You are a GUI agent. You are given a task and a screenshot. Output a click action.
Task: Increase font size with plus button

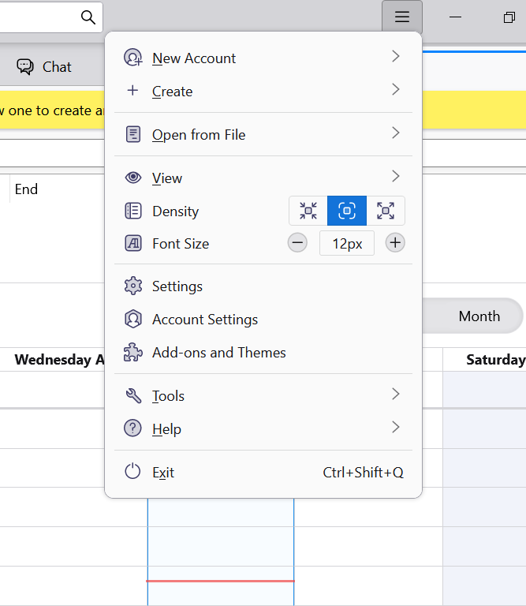(395, 243)
